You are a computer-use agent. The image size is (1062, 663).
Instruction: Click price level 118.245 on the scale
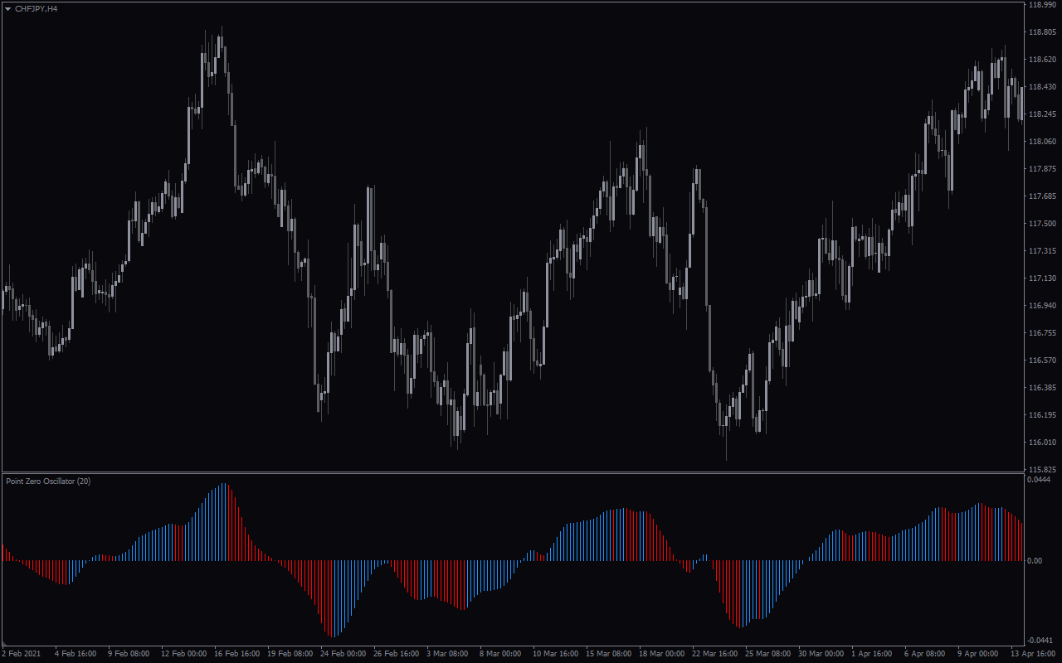click(1041, 114)
